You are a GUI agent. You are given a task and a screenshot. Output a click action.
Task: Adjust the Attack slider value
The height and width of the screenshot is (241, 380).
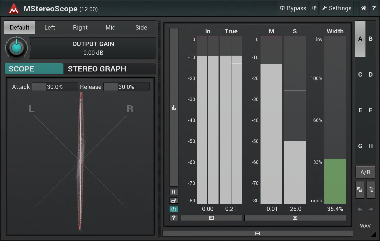pyautogui.click(x=55, y=87)
